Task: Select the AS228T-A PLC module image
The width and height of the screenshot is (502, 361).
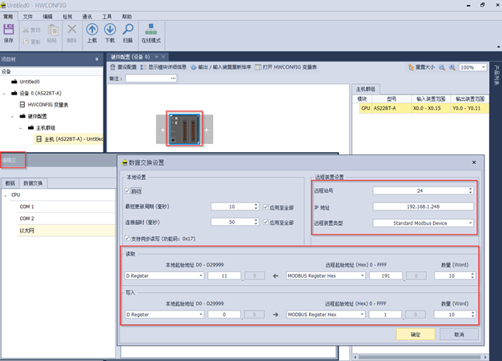Action: [184, 129]
